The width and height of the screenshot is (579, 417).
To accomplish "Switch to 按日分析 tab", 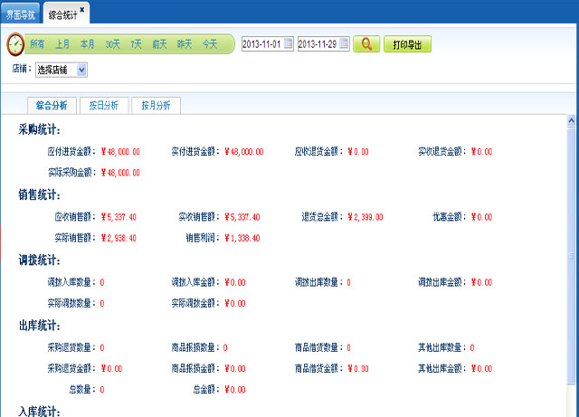I will coord(104,106).
